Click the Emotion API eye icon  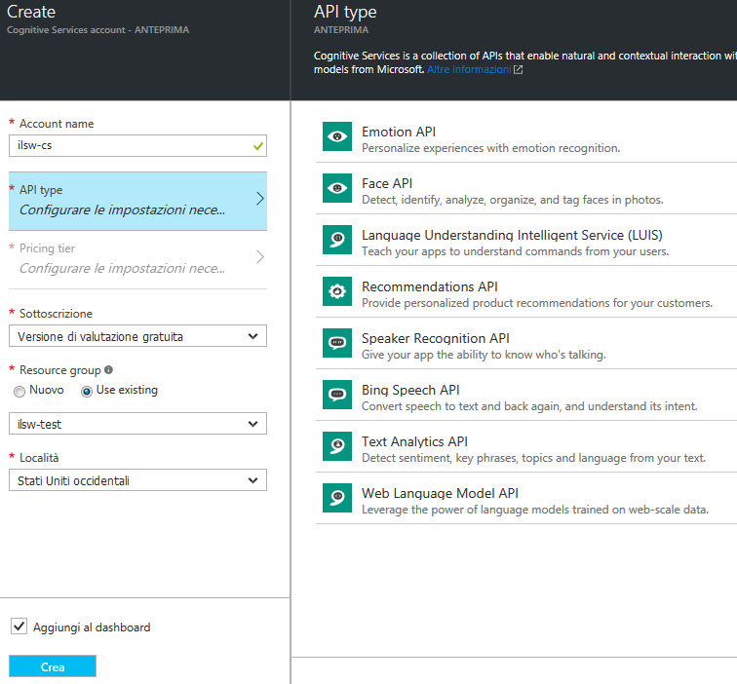click(x=337, y=136)
